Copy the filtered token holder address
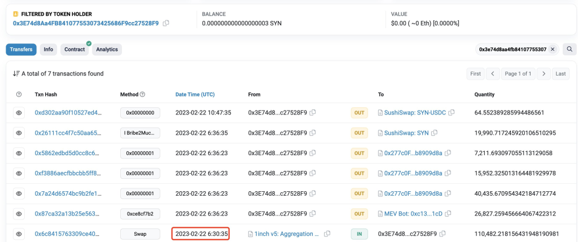578x242 pixels. point(167,23)
